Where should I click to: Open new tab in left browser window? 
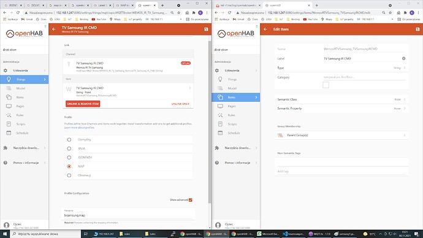tap(162, 5)
